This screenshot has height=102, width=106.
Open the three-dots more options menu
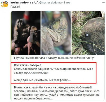point(103,3)
